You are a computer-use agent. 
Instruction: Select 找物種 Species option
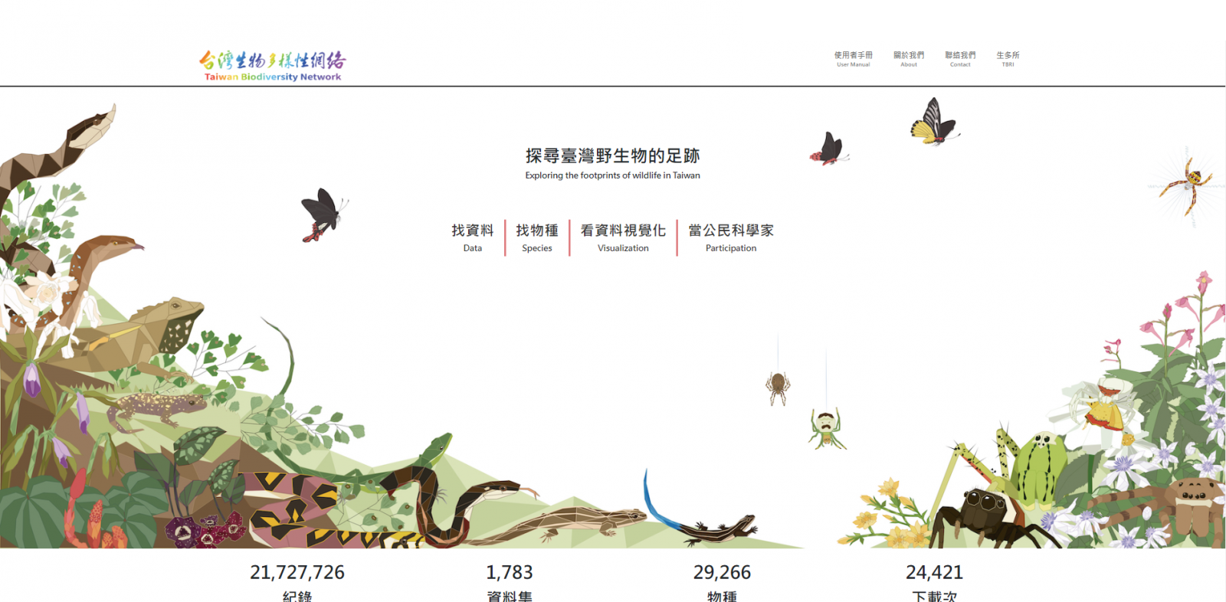point(537,238)
